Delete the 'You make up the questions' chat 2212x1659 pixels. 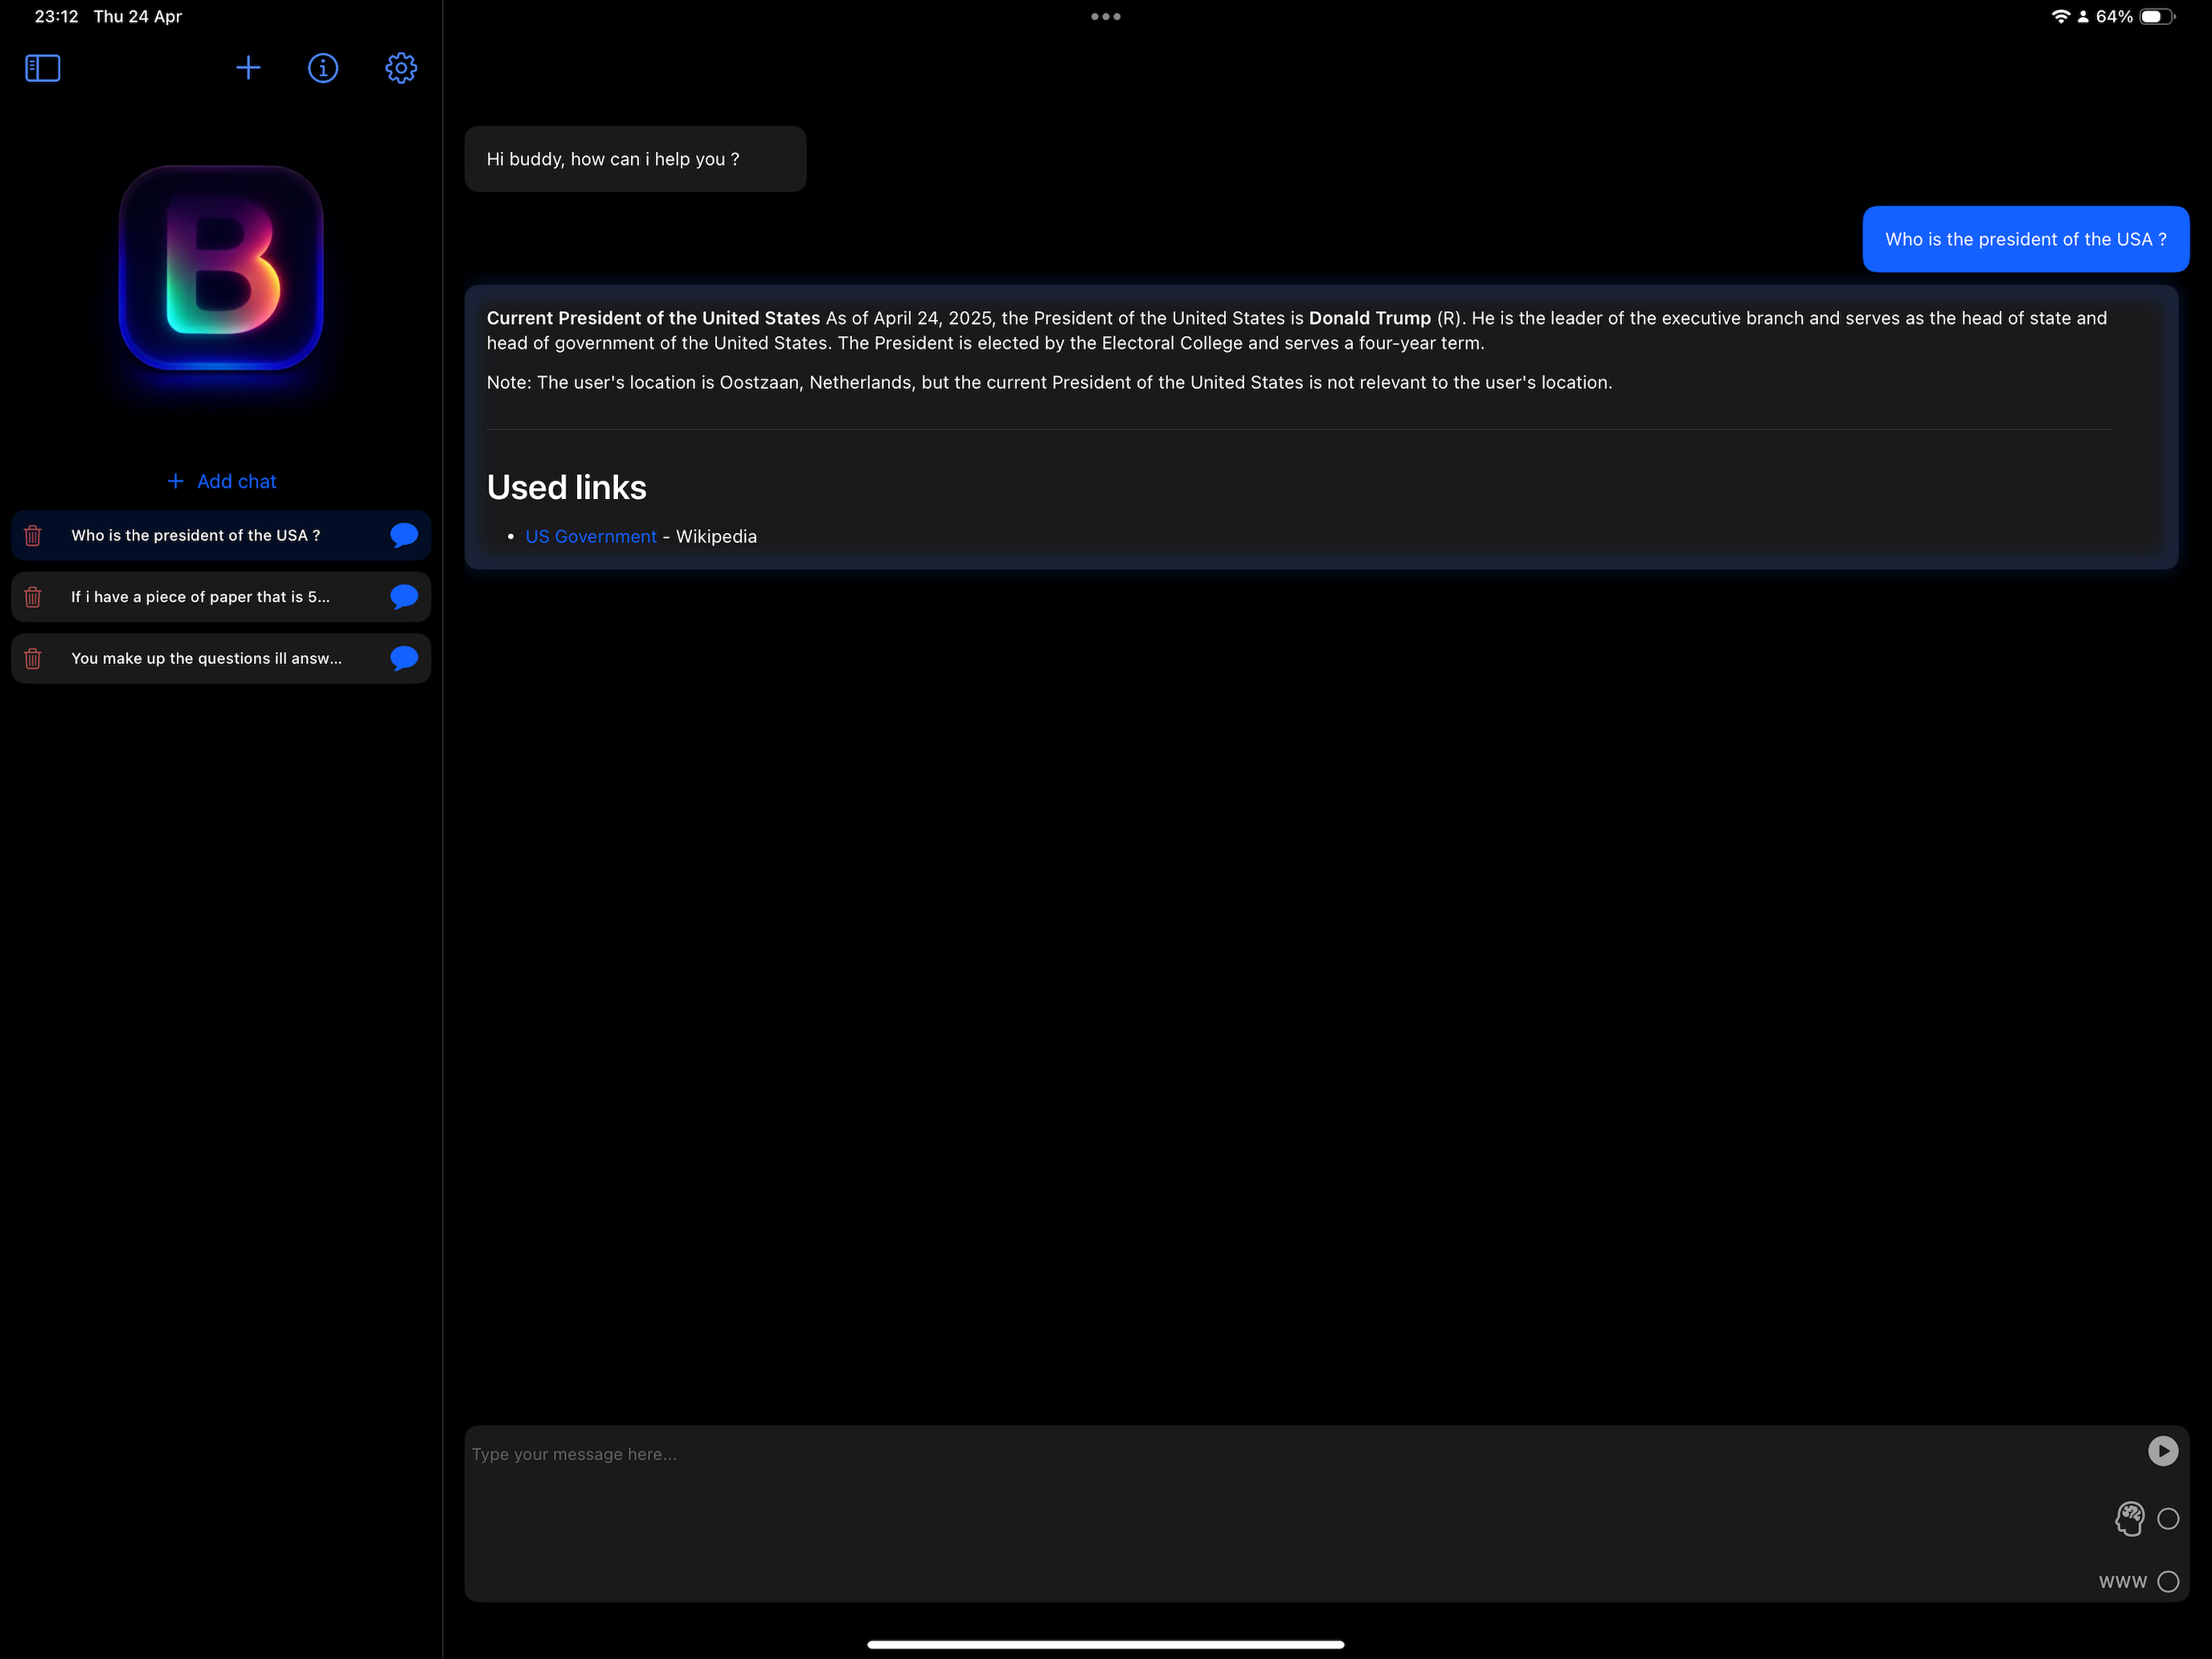click(x=33, y=658)
